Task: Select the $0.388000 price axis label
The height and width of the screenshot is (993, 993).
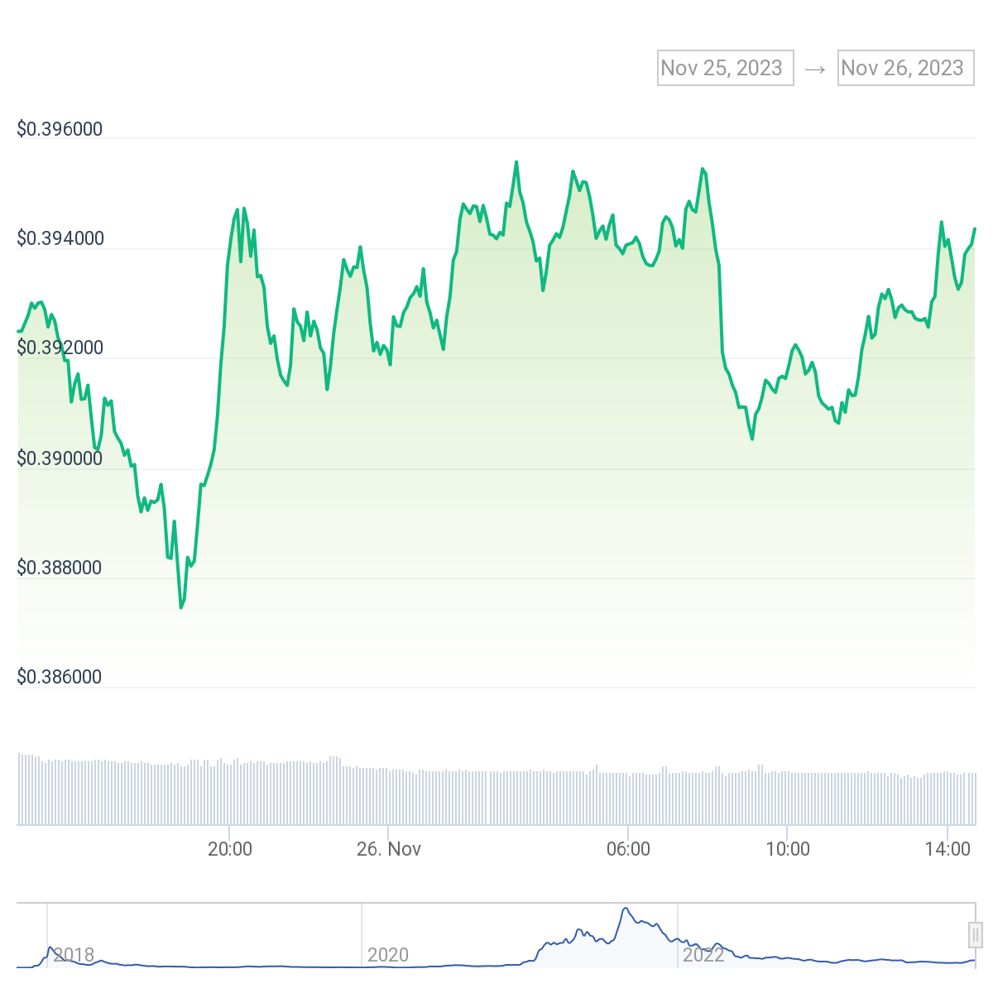Action: pos(60,568)
